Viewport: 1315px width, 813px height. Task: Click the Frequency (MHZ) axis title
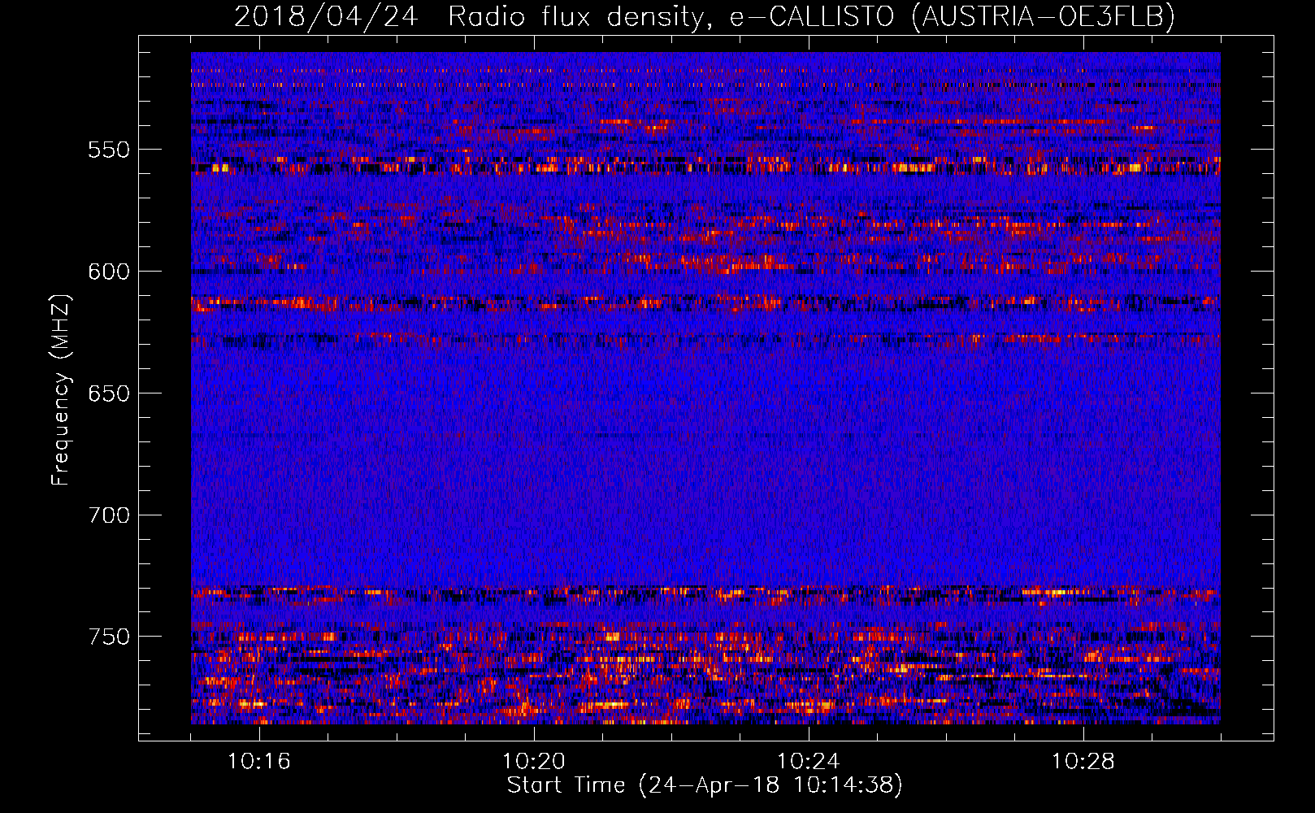(x=61, y=389)
